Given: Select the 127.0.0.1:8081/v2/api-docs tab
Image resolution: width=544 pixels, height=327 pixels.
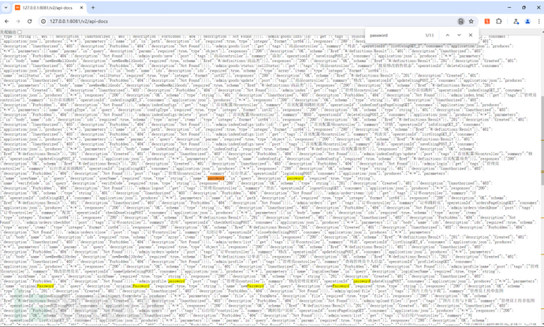Looking at the screenshot, I should [x=46, y=8].
